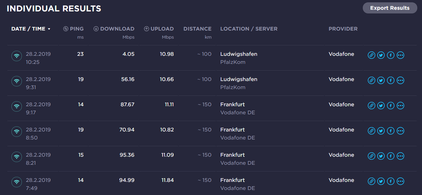Share the 10:25 result on Facebook
422x195 pixels.
tap(391, 55)
